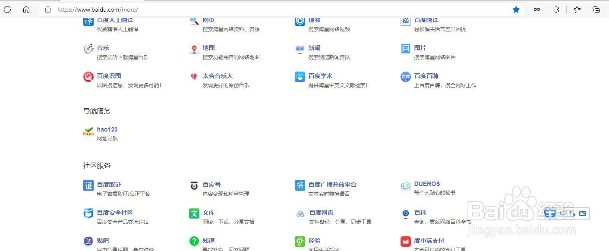Click the 经验 lightbulb icon
Screen dimensions: 609x251
point(300,242)
